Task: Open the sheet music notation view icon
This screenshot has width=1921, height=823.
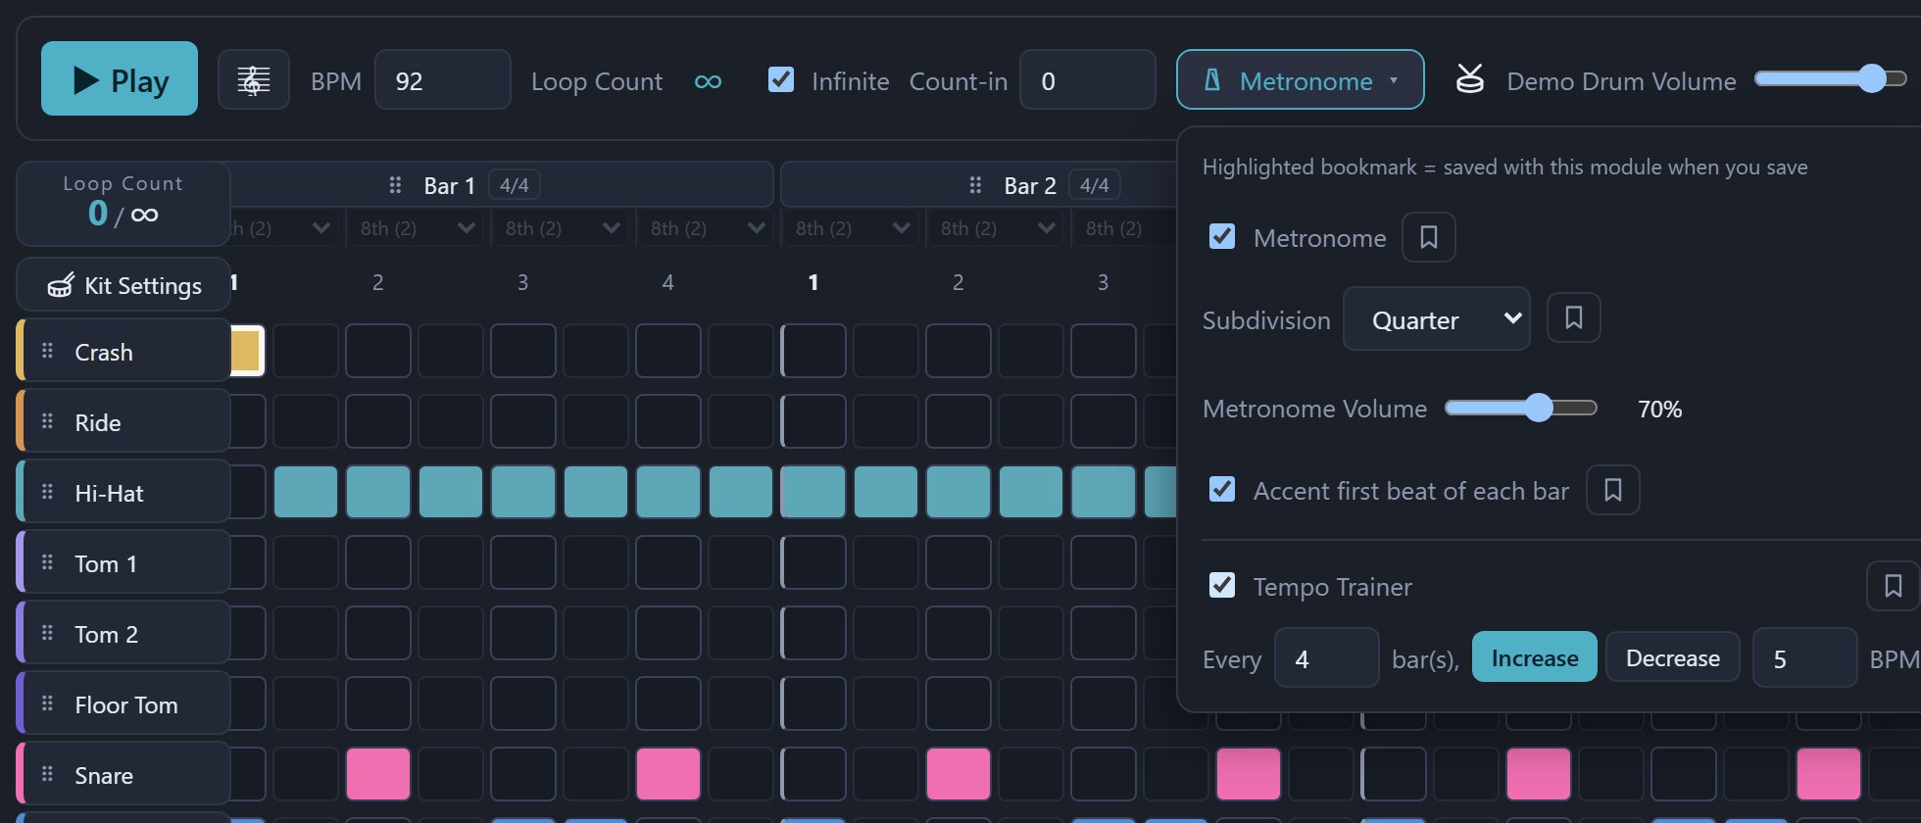Action: pyautogui.click(x=253, y=79)
